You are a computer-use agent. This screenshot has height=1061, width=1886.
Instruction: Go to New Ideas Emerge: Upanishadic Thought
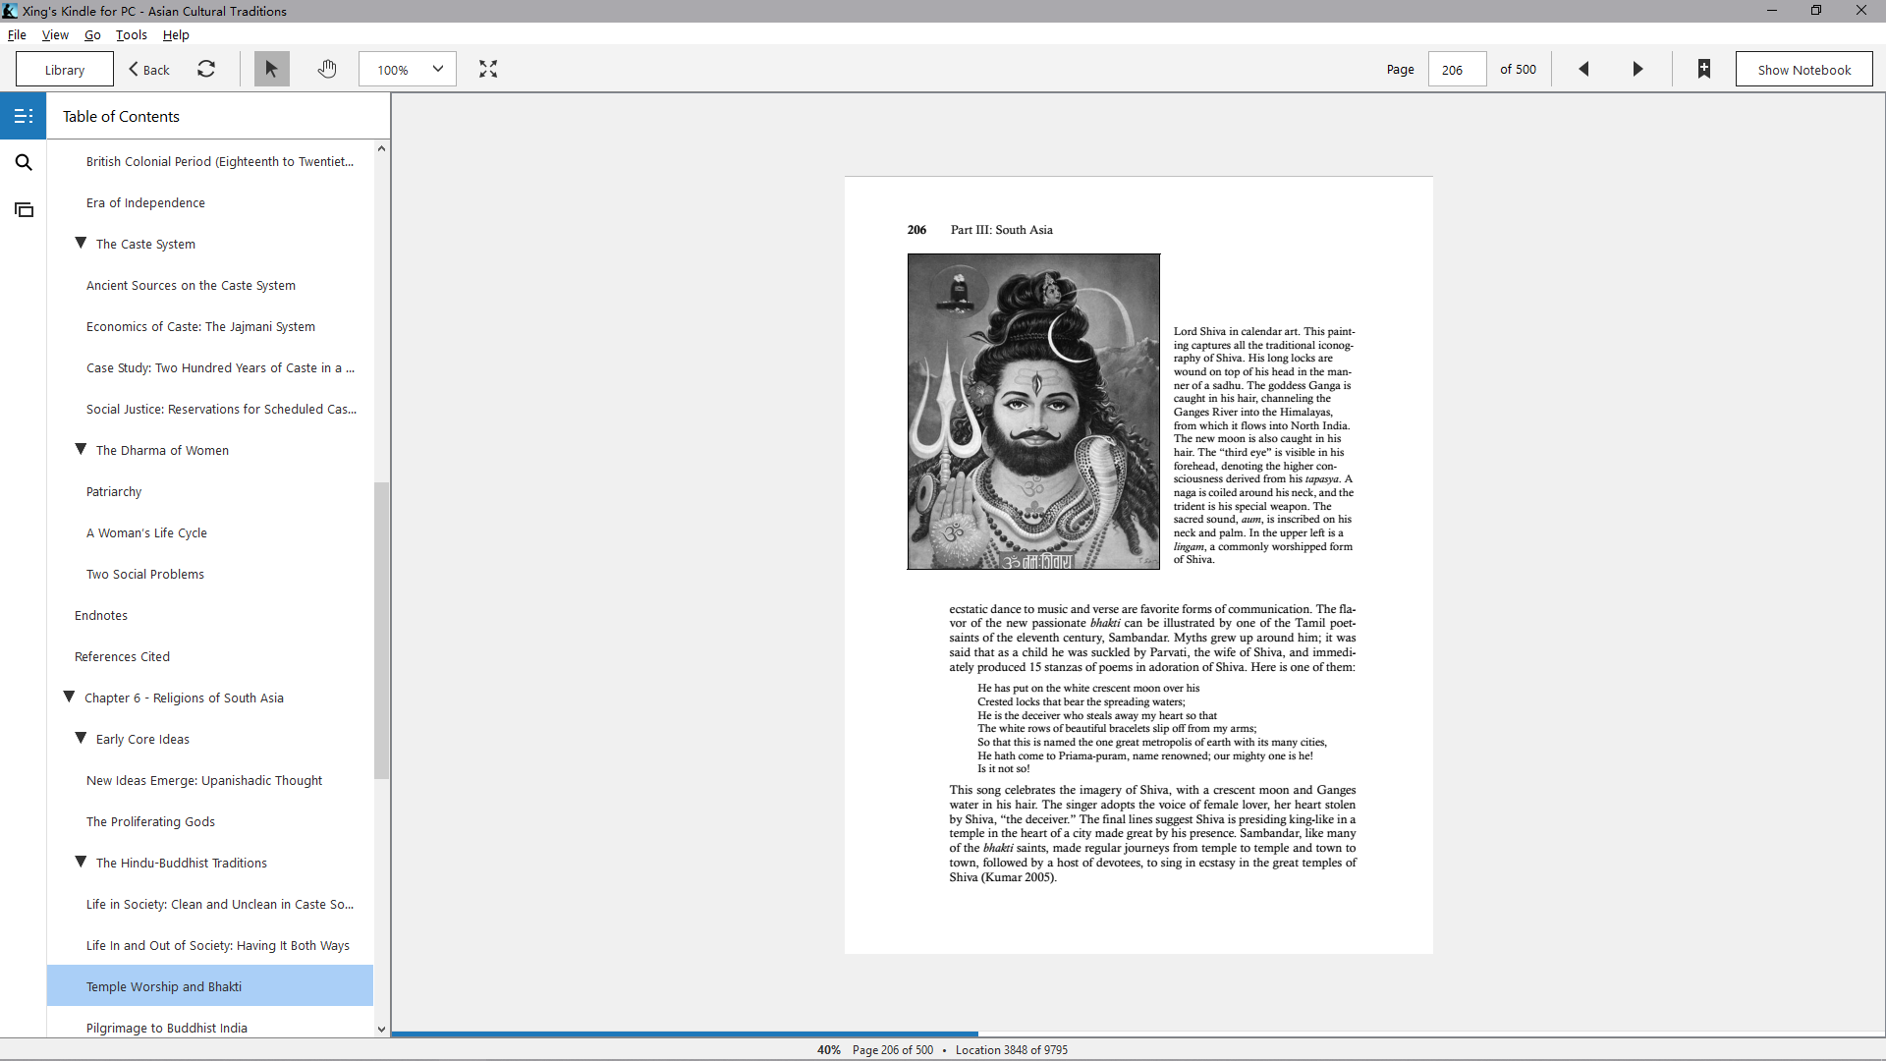[204, 780]
